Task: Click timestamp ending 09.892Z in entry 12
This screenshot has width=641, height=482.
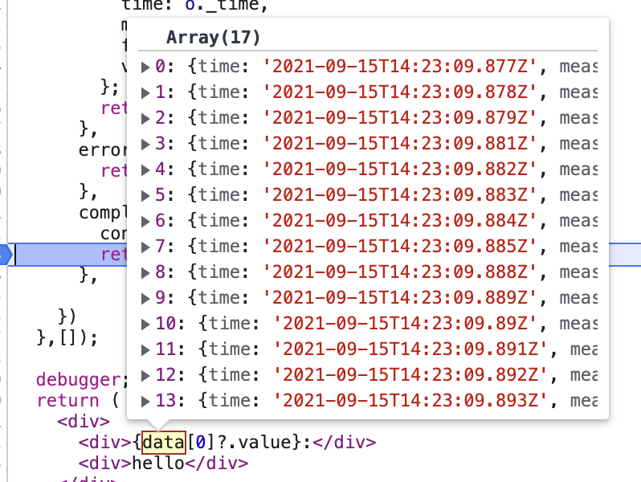Action: pos(410,375)
